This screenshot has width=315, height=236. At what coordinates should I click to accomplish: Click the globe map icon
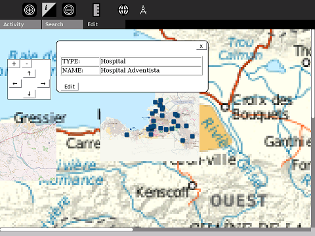pyautogui.click(x=123, y=10)
